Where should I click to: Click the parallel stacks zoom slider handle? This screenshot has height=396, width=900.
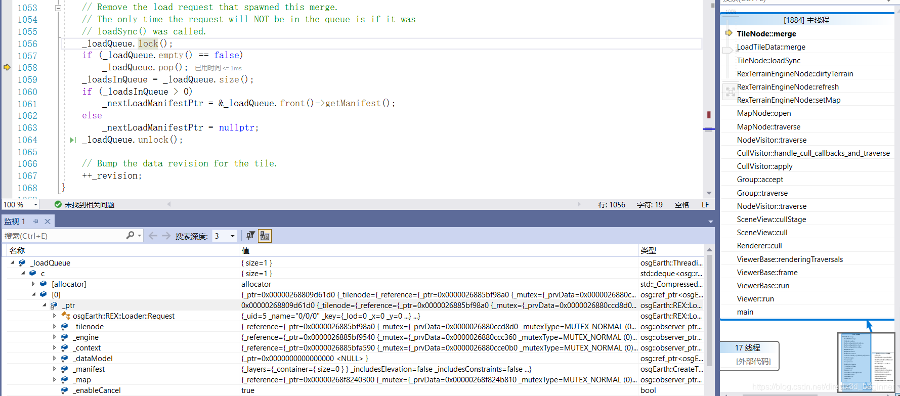(x=728, y=50)
